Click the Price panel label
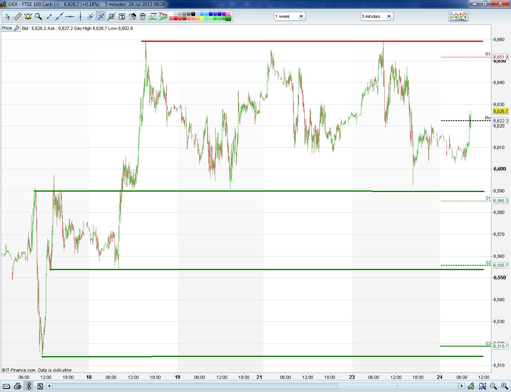Viewport: 511px width, 392px height. pyautogui.click(x=7, y=28)
